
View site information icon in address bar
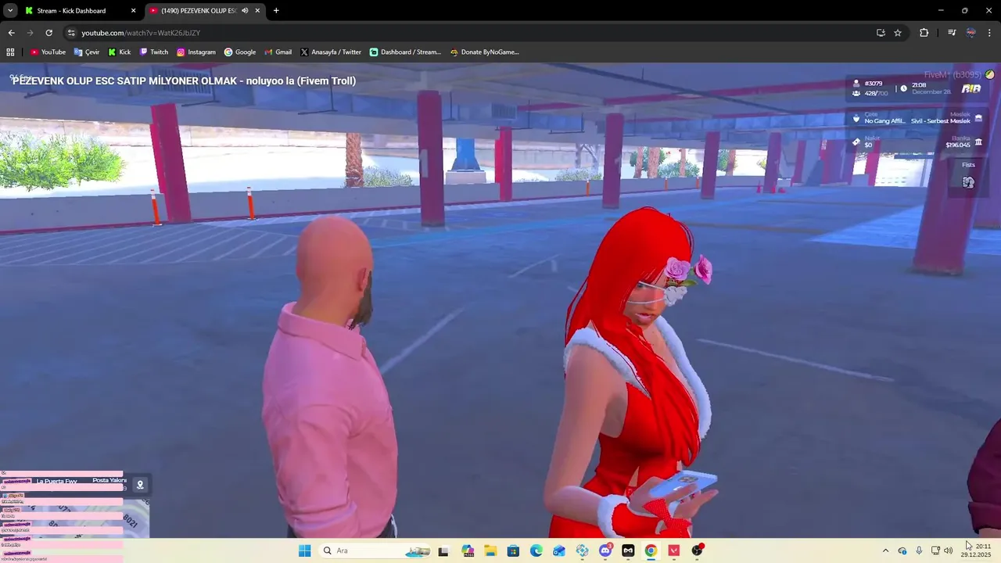71,33
